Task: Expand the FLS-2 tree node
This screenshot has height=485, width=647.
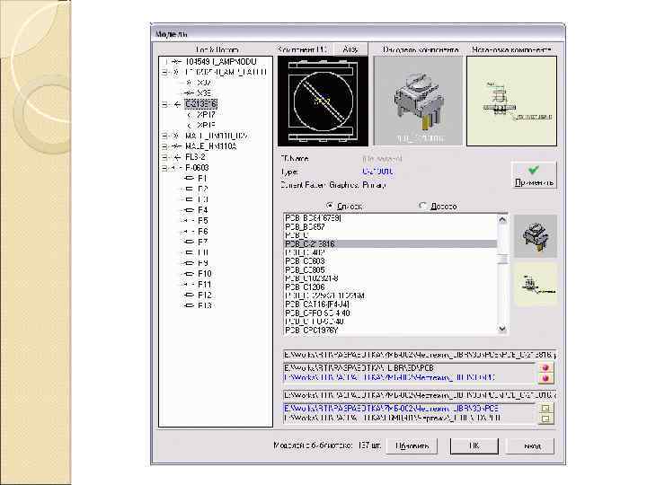Action: (x=165, y=156)
